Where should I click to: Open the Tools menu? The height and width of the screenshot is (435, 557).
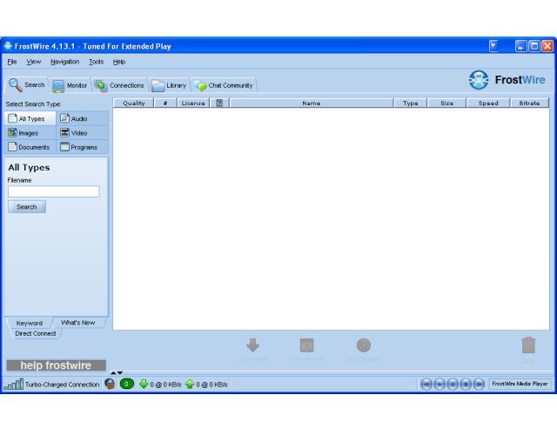[96, 62]
